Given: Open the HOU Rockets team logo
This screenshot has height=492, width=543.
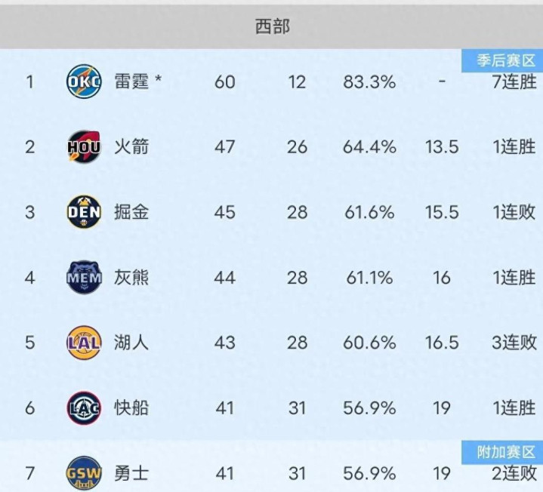Looking at the screenshot, I should (84, 146).
